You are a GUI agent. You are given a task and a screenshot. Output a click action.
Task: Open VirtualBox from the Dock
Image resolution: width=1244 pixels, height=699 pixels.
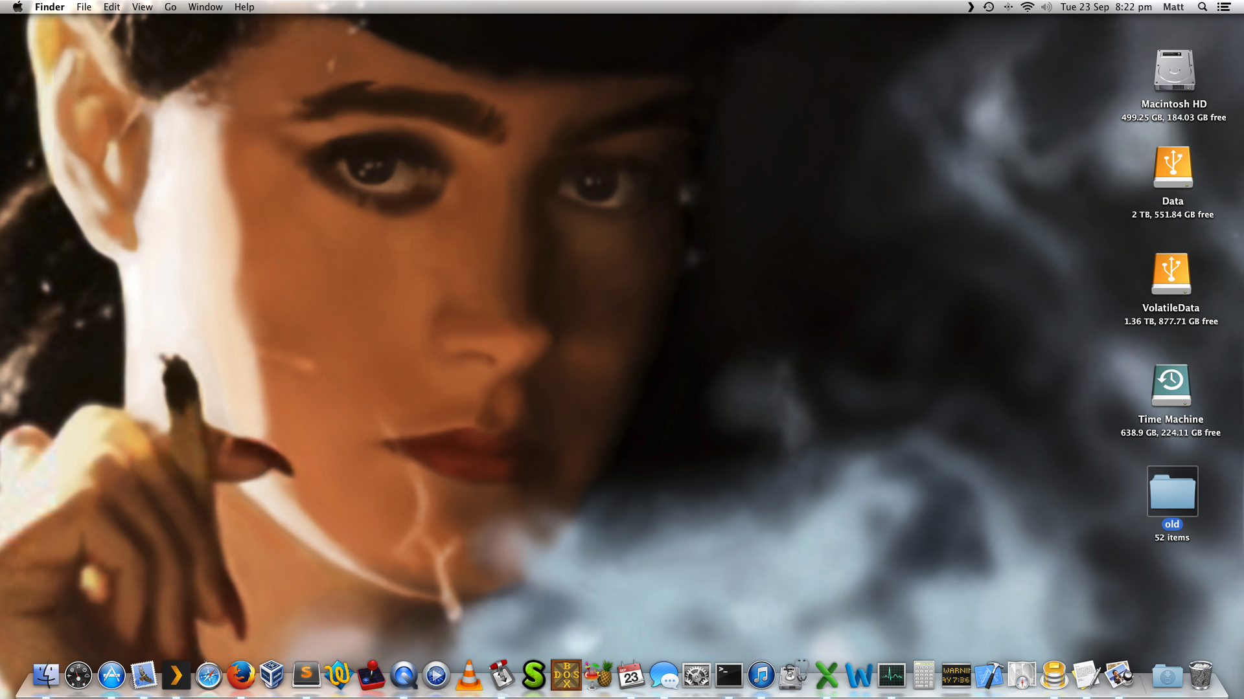(x=272, y=676)
